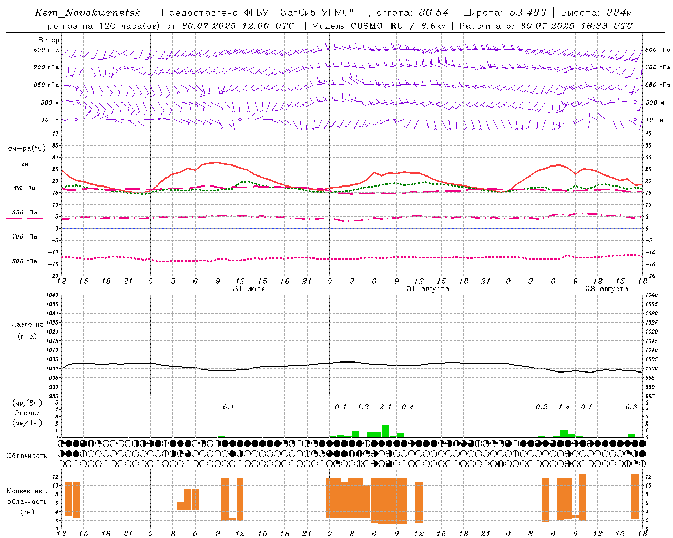Click the '(км)' unit under convective cloud label

tap(27, 512)
